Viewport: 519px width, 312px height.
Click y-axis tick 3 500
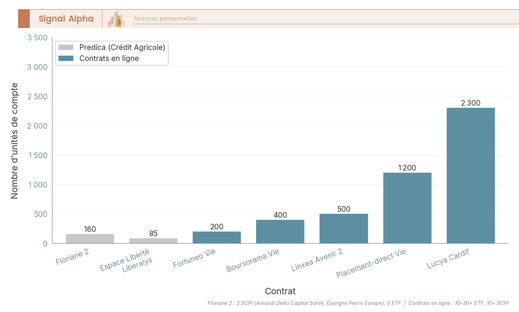(37, 38)
